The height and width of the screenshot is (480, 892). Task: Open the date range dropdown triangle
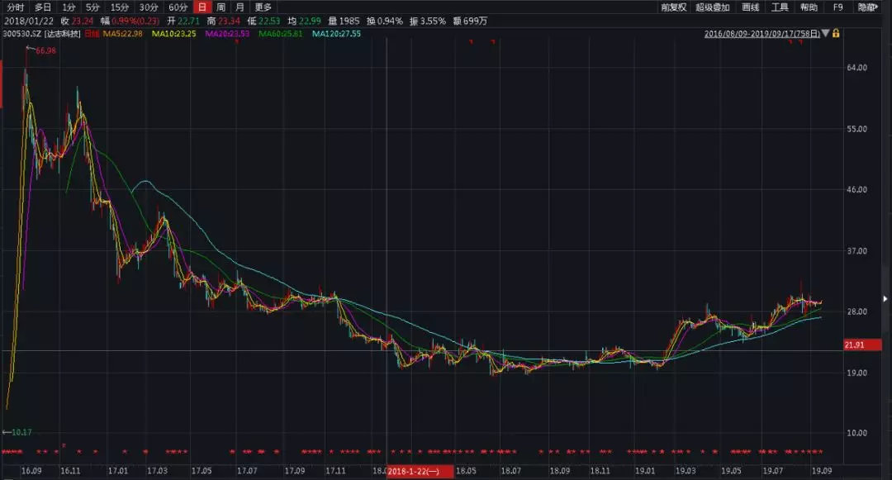tap(826, 34)
